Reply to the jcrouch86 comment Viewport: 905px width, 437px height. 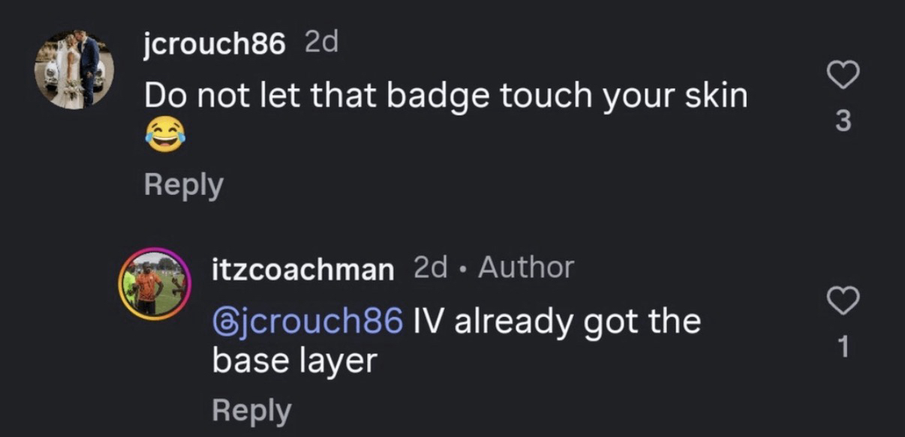tap(183, 184)
